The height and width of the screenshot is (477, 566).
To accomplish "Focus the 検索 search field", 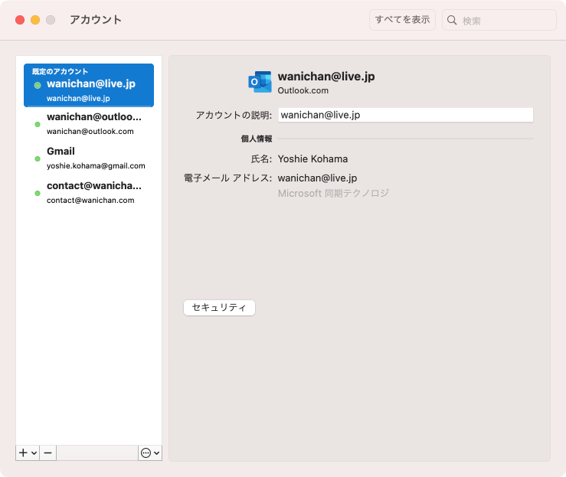I will point(499,20).
